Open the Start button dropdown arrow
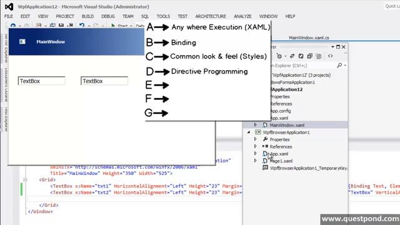400x225 pixels. 131,26
